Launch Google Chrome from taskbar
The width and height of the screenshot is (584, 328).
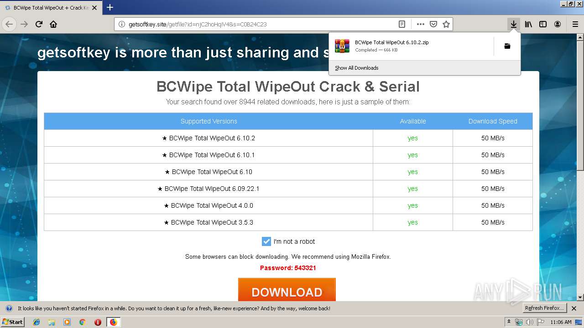click(82, 322)
